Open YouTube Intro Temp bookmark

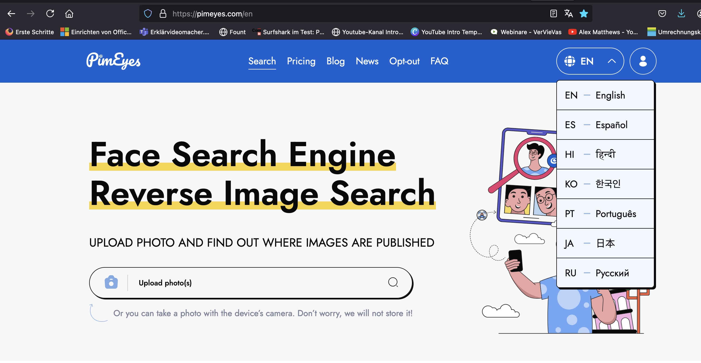(446, 32)
